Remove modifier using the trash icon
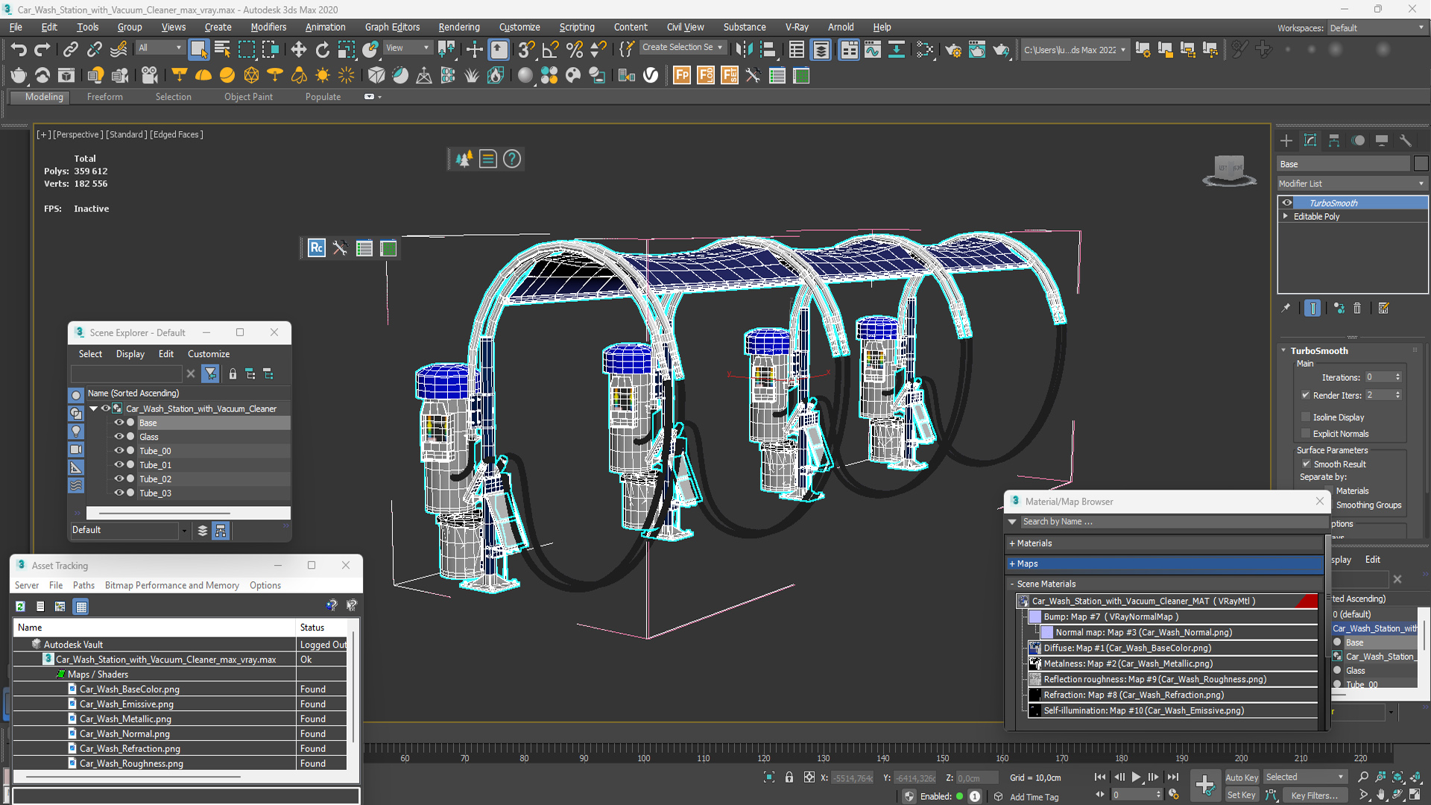Viewport: 1431px width, 805px height. point(1357,308)
